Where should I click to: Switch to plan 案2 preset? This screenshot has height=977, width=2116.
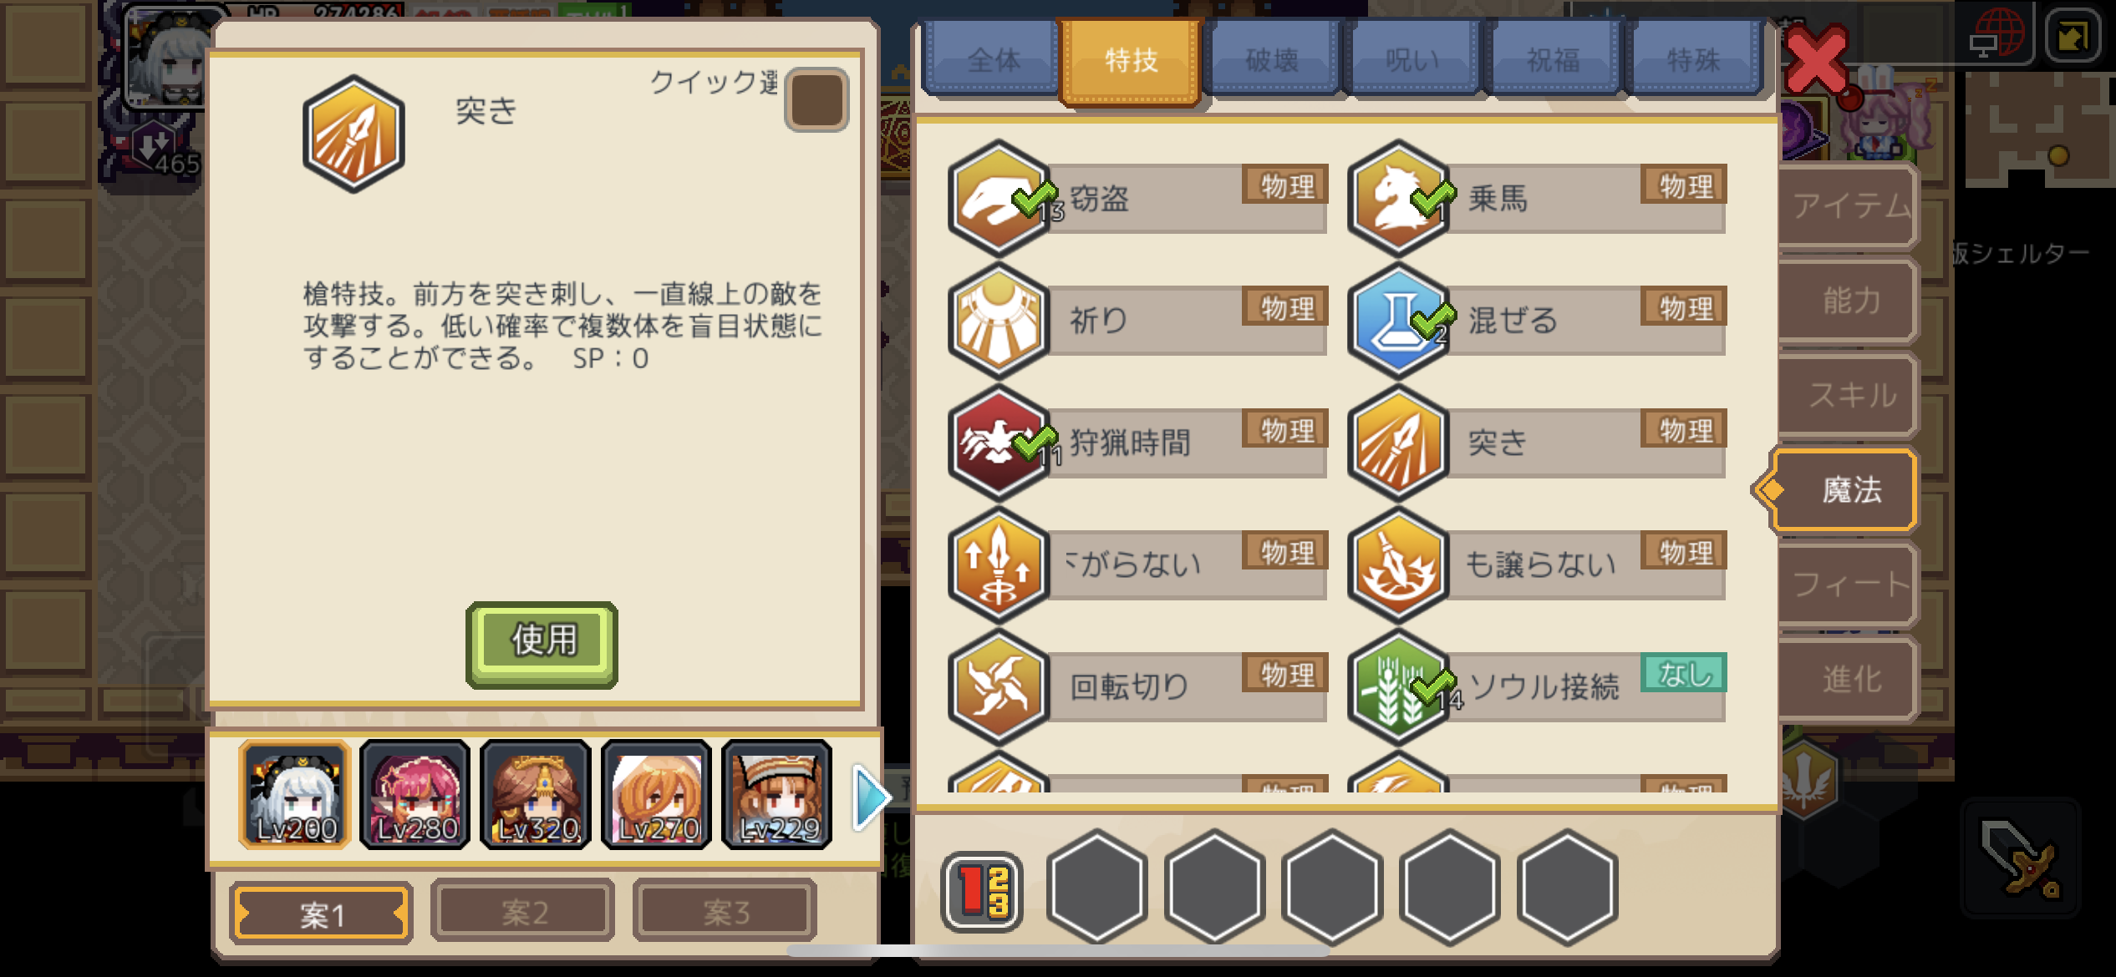[x=523, y=912]
